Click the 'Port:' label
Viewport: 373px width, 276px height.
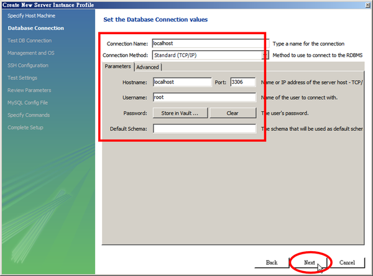pyautogui.click(x=221, y=82)
